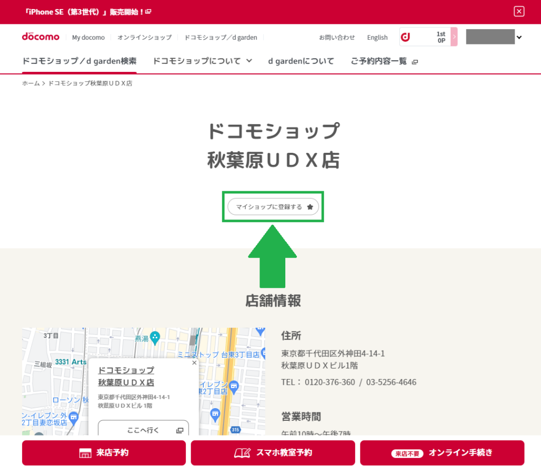Click the 東2丁目店 convenience store marker

pyautogui.click(x=234, y=387)
